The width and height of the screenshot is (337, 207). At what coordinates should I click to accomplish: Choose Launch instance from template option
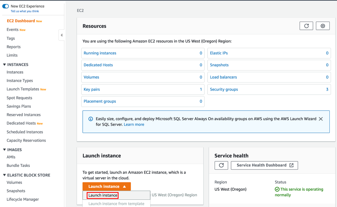pyautogui.click(x=116, y=204)
